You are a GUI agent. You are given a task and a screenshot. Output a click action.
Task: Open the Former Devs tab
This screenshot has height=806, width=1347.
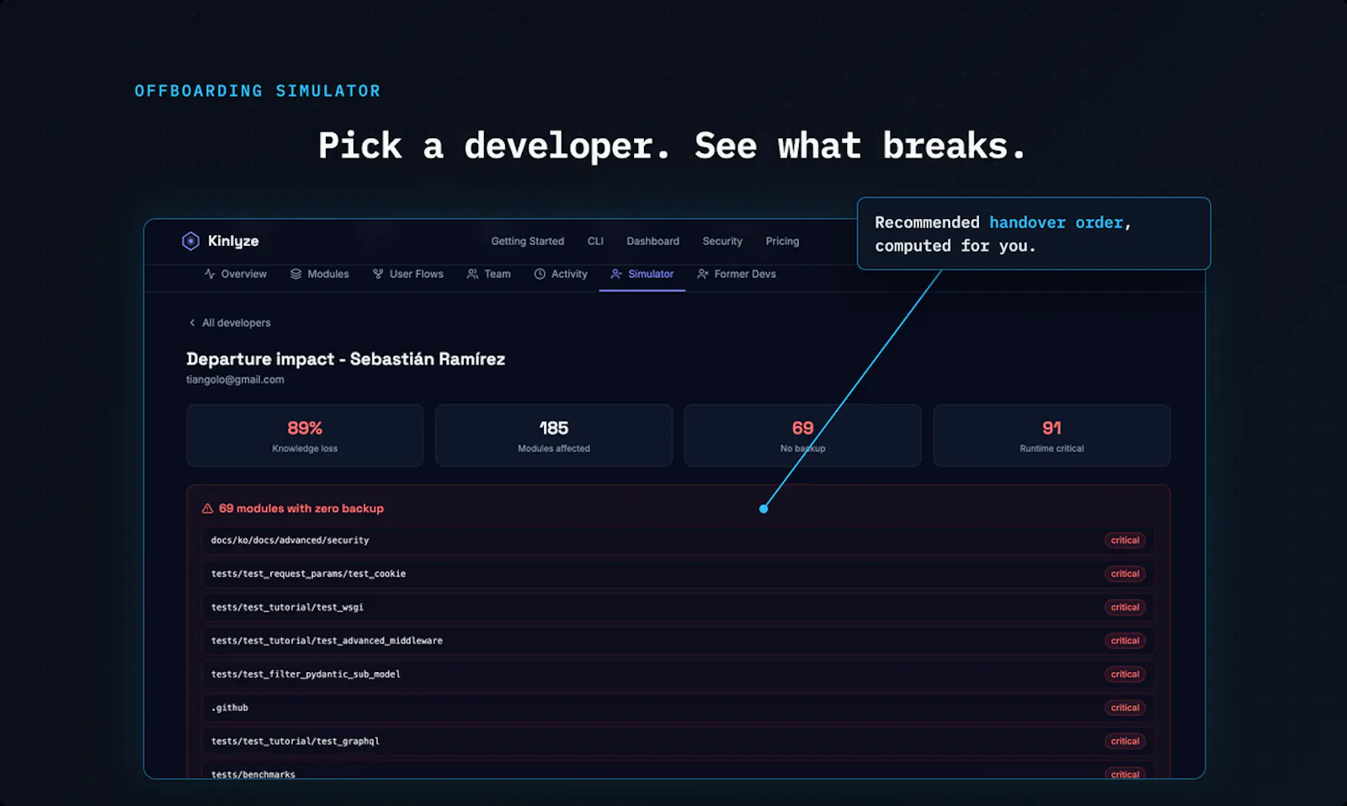tap(737, 274)
